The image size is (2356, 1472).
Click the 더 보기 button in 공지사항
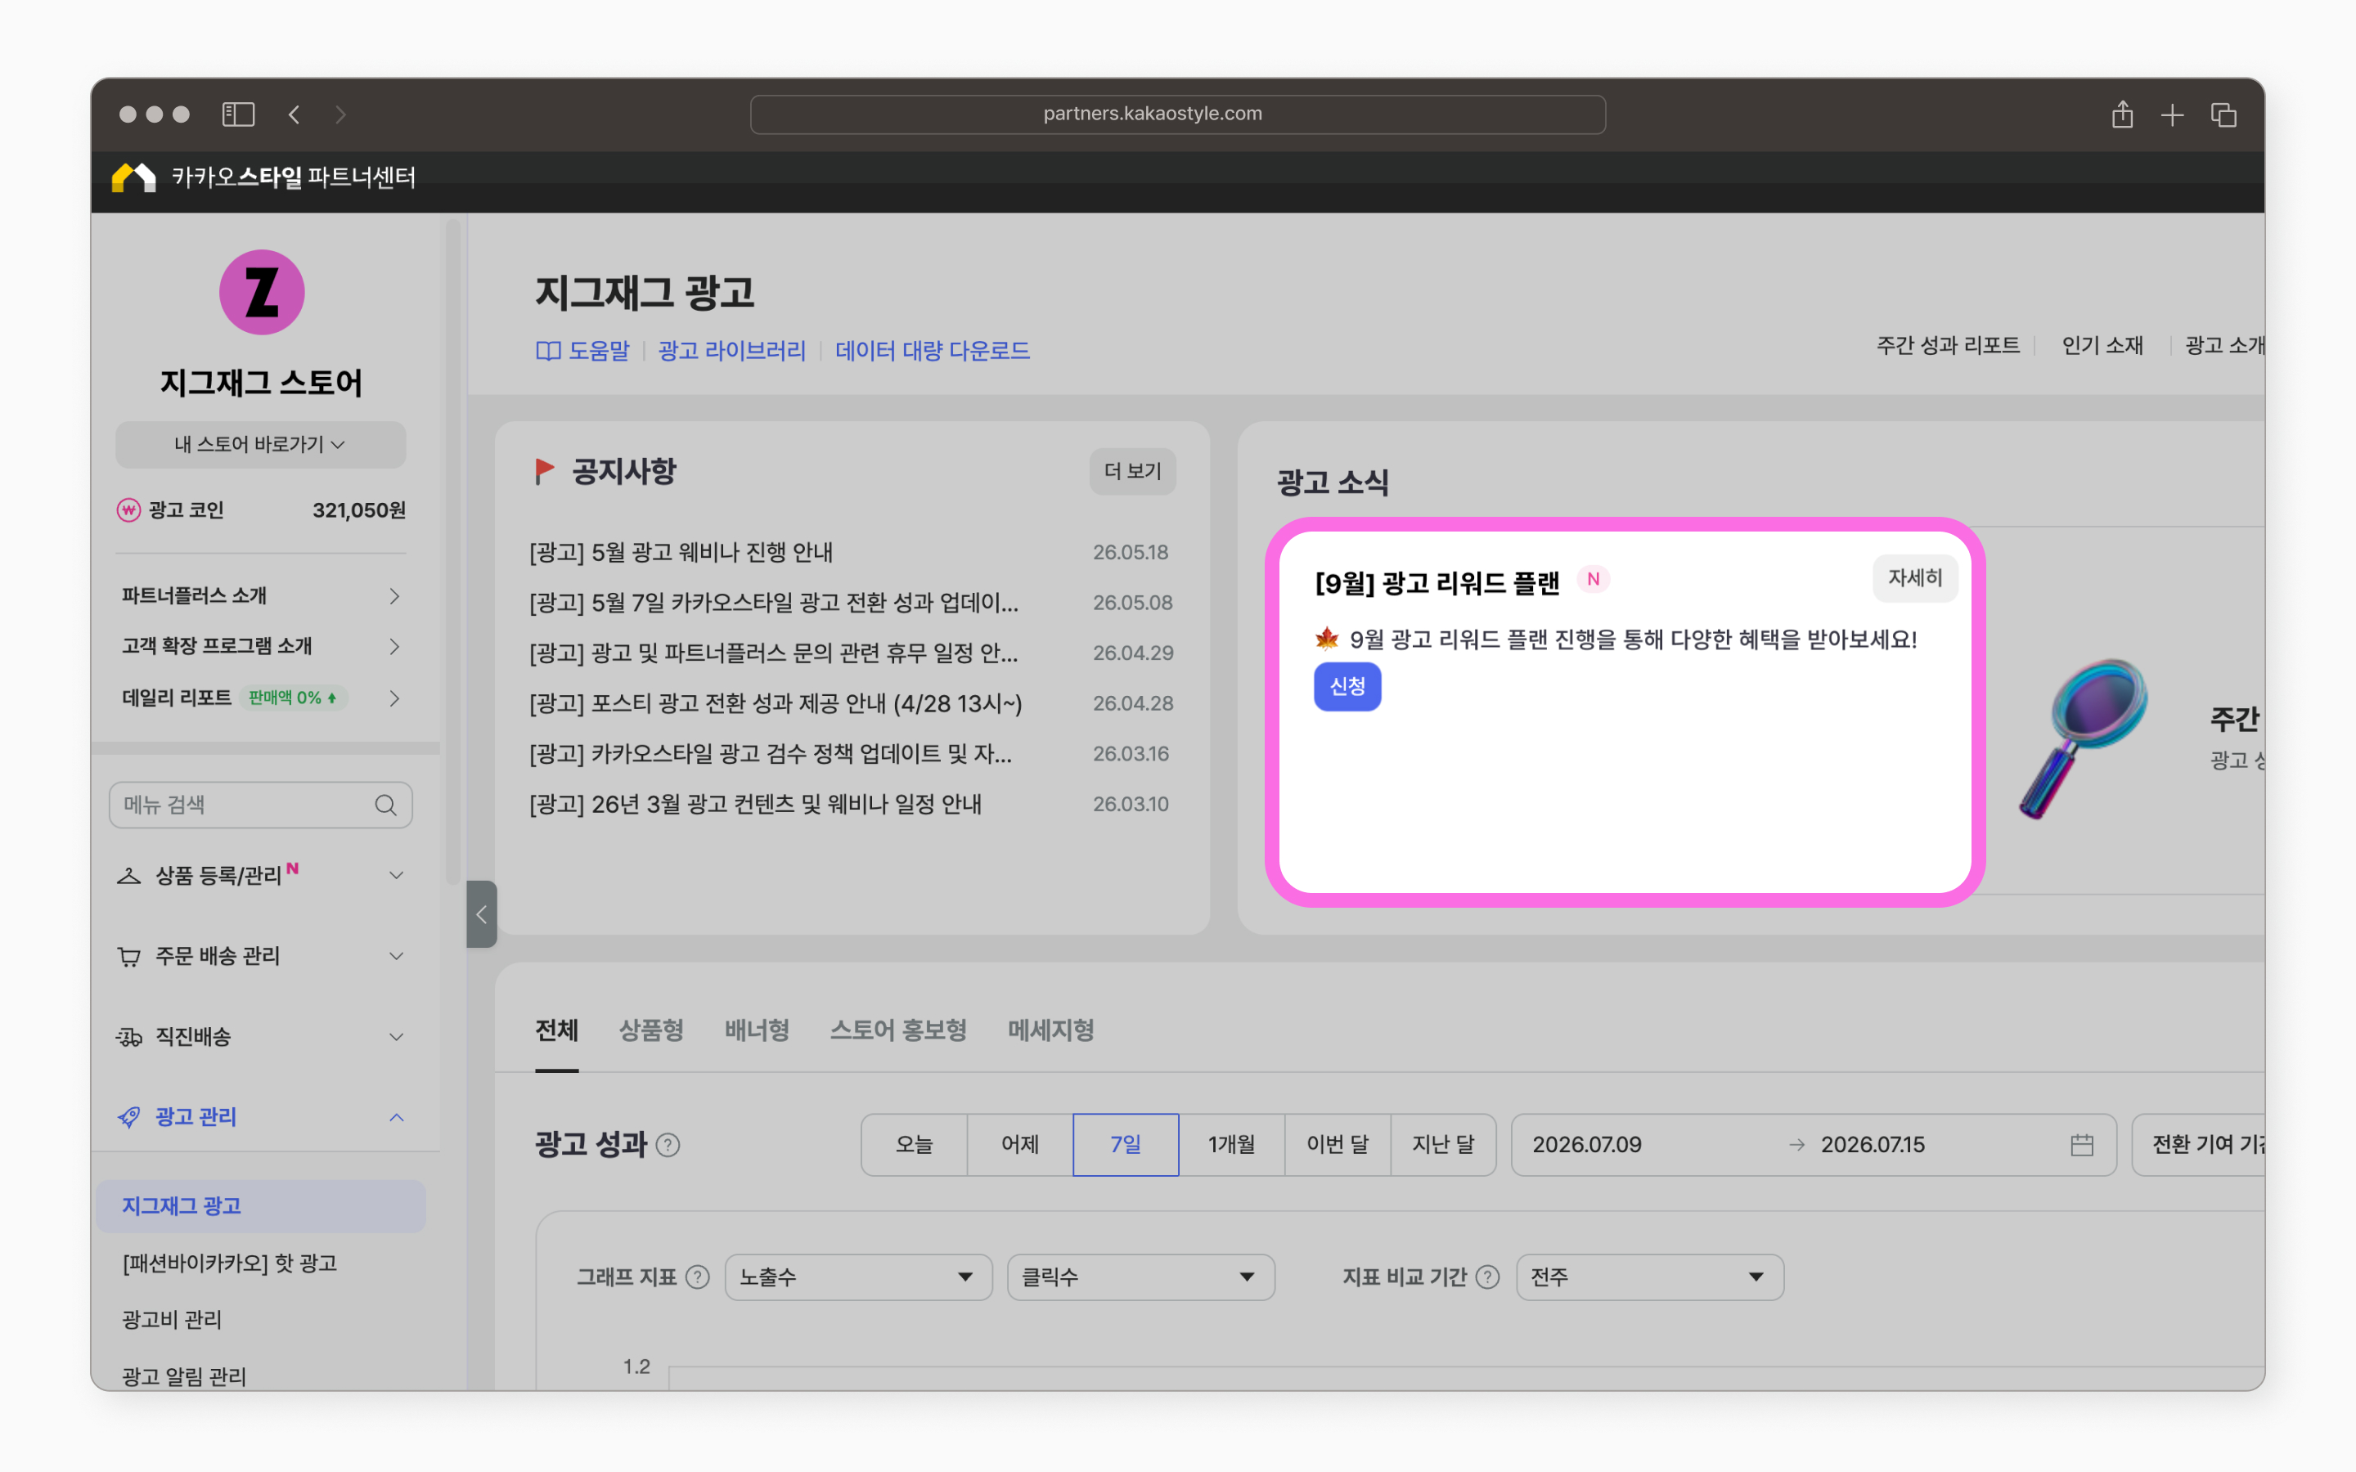(1132, 471)
